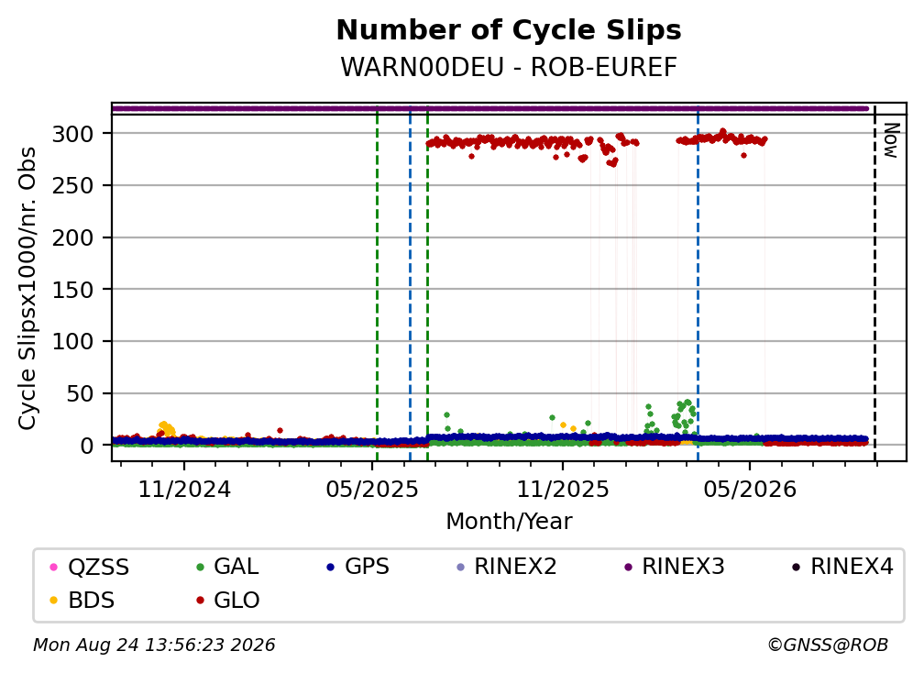Click the 11/2025 x-axis label

pos(563,490)
